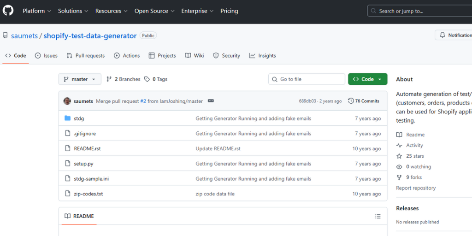
Task: Open the Resources dropdown menu
Action: [112, 11]
